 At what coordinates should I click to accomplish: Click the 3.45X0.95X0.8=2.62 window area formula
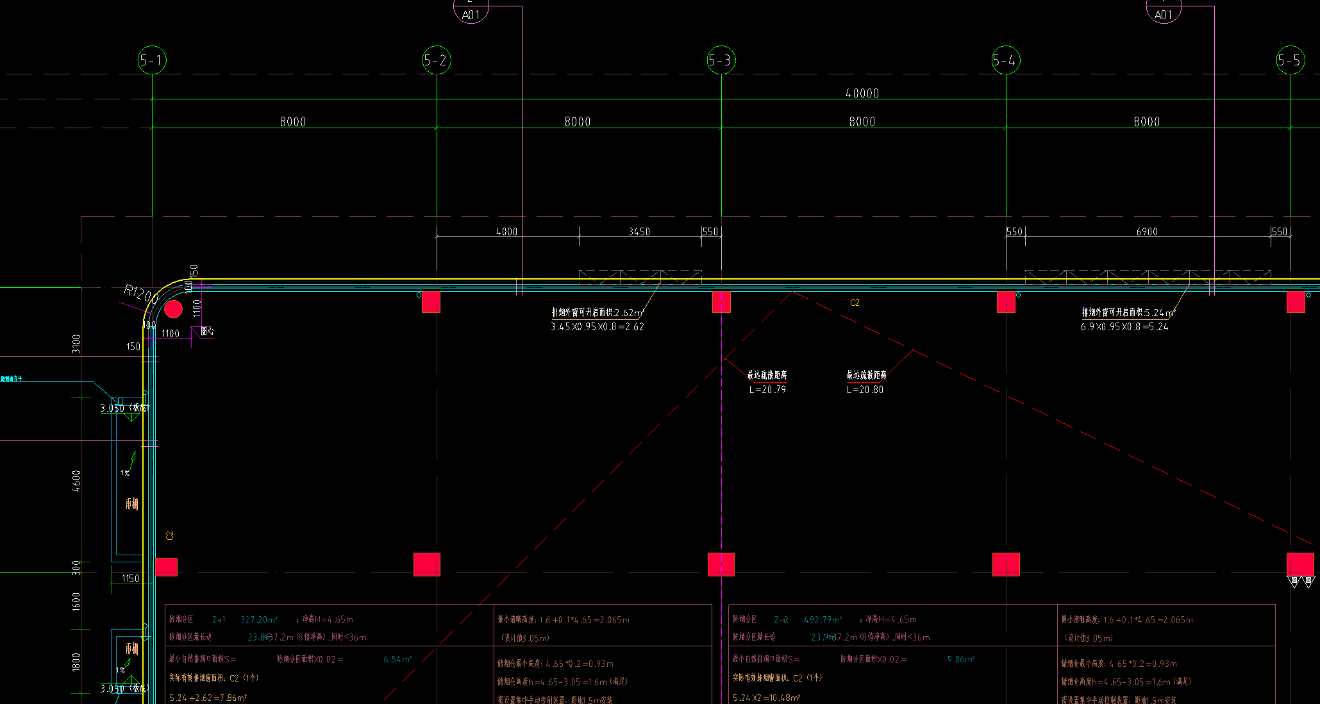click(x=597, y=327)
